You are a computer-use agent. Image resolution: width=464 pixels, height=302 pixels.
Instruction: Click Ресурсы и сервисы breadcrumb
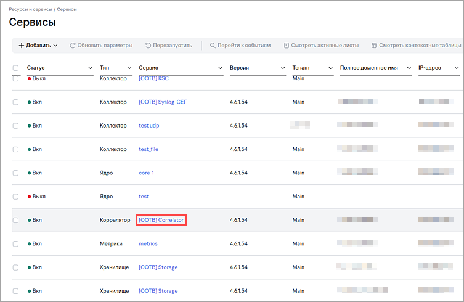coord(30,9)
